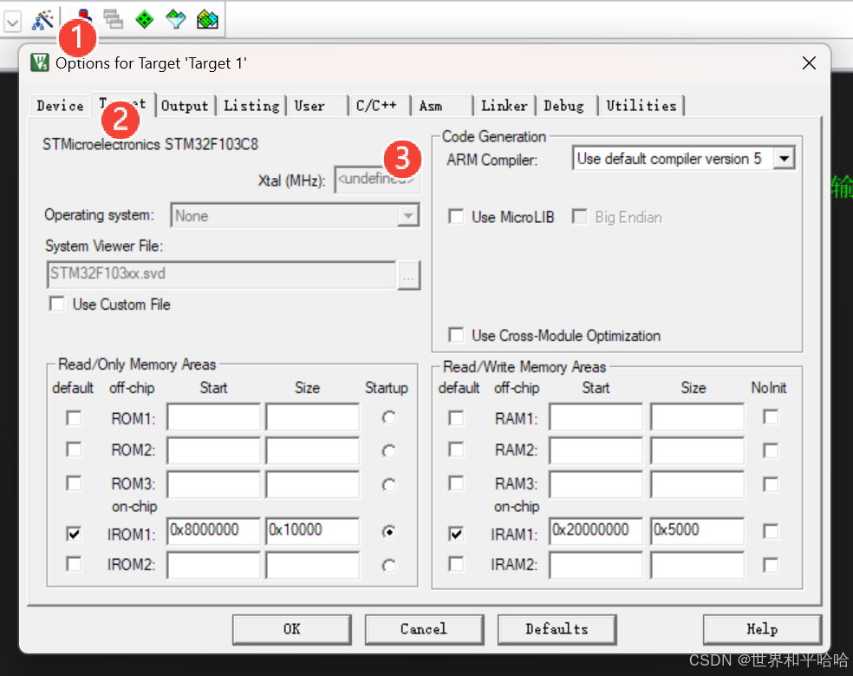Click the Cancel button

click(x=424, y=629)
